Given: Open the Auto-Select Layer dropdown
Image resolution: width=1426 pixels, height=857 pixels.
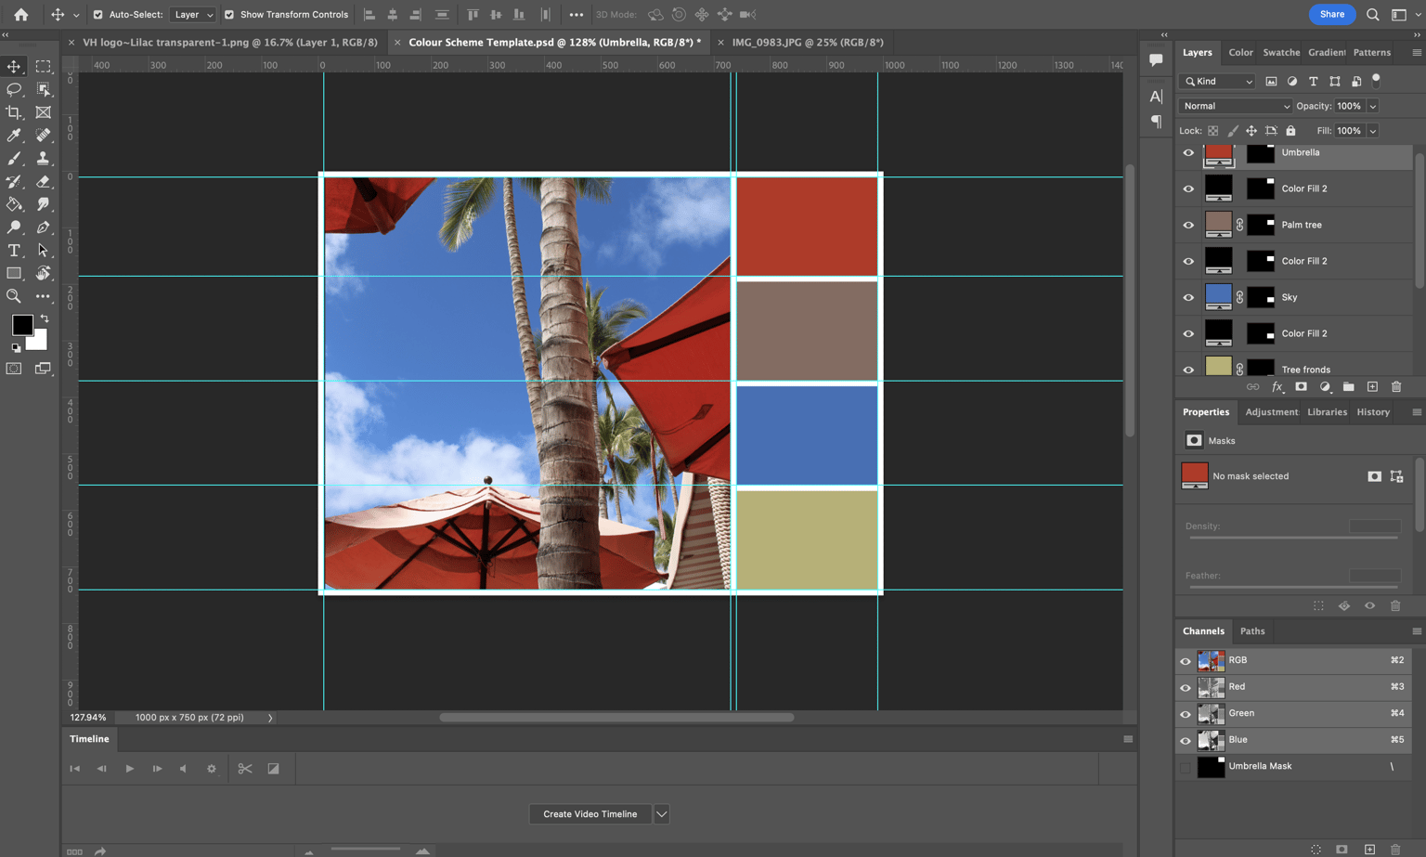Looking at the screenshot, I should pyautogui.click(x=192, y=15).
